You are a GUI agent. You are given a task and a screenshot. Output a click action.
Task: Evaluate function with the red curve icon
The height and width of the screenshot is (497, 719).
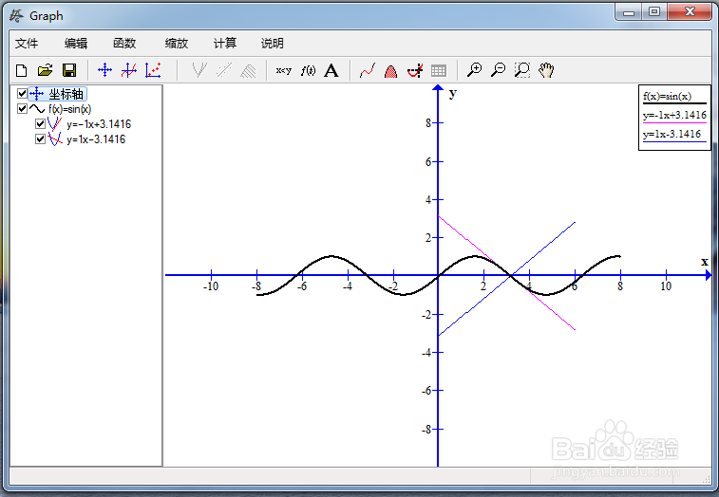[368, 70]
